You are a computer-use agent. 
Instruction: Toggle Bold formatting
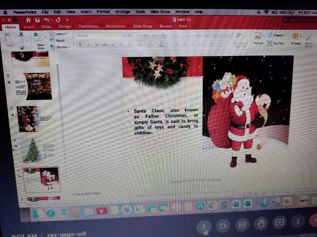point(81,45)
